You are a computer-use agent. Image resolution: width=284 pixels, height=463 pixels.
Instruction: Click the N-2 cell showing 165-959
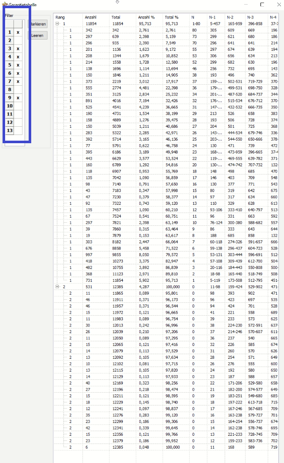(235, 24)
